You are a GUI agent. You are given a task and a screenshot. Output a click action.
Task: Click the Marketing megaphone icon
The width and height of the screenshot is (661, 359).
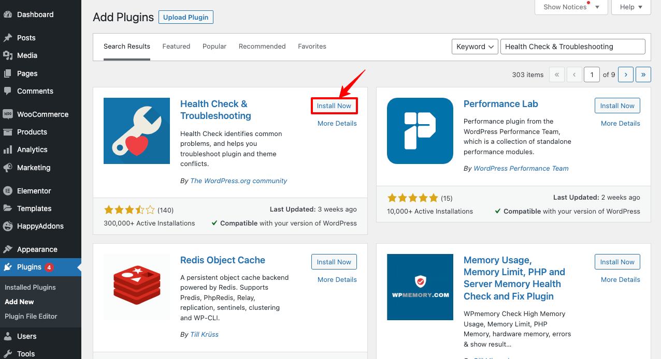(8, 168)
